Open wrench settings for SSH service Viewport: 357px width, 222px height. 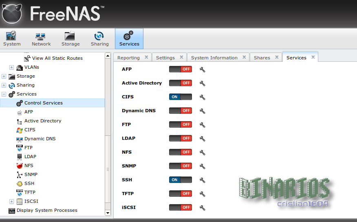tap(202, 180)
